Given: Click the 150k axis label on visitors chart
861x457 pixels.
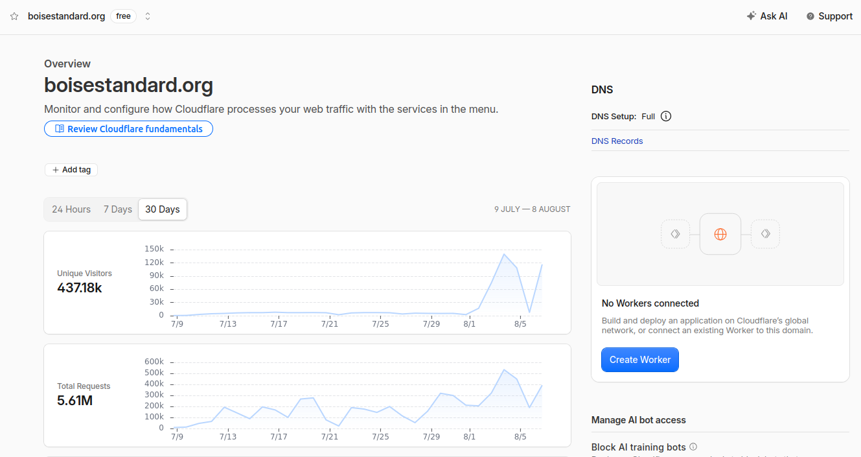Looking at the screenshot, I should [x=154, y=249].
